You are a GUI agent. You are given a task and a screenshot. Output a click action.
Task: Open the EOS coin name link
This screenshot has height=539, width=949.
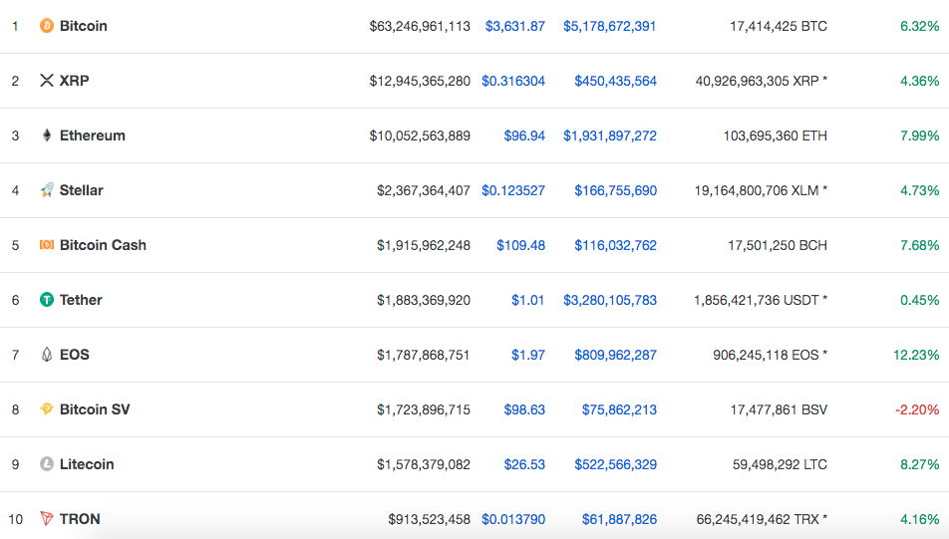75,355
